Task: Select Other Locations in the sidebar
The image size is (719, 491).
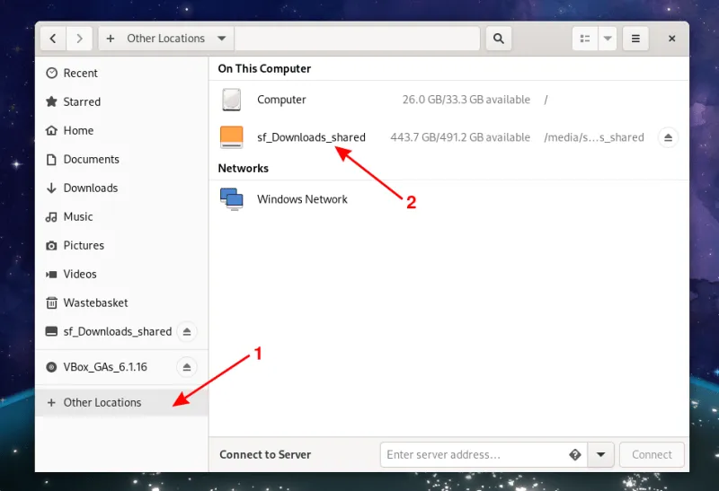Action: [x=102, y=403]
